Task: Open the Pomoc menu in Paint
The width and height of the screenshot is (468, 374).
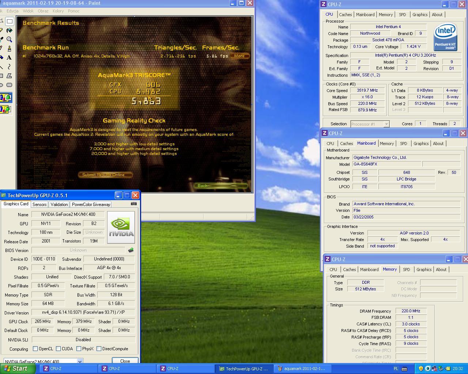Action: click(73, 11)
